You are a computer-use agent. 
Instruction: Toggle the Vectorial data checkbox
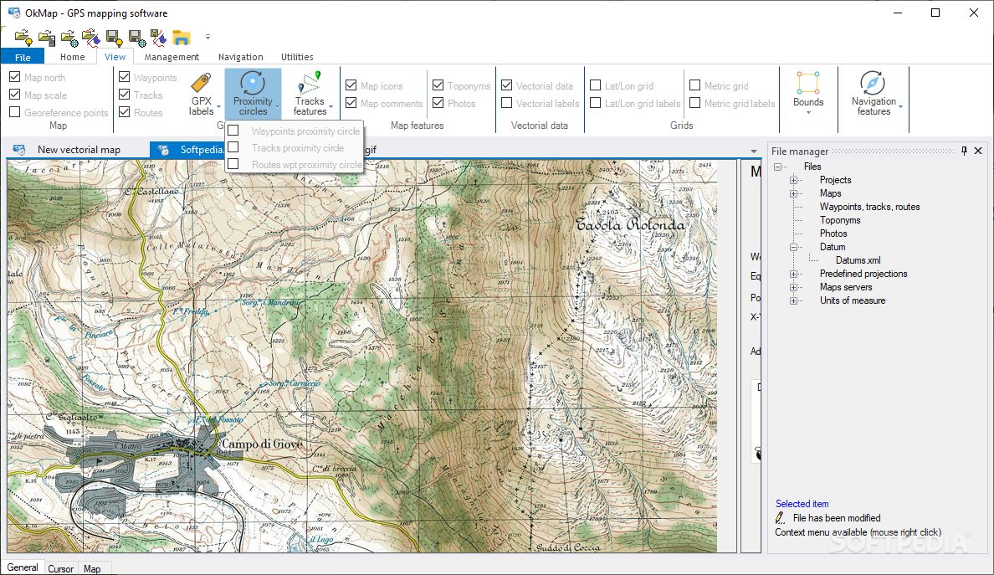(506, 85)
